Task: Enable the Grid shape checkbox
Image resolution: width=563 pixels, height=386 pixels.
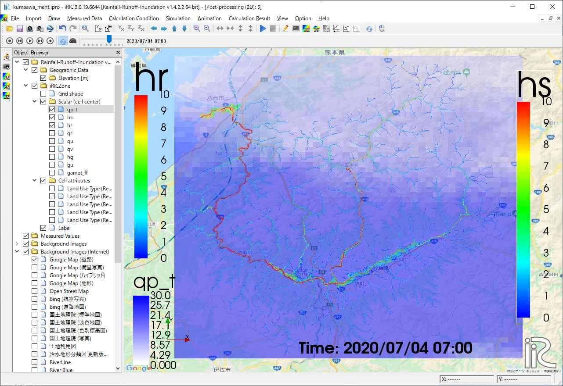Action: [x=43, y=94]
